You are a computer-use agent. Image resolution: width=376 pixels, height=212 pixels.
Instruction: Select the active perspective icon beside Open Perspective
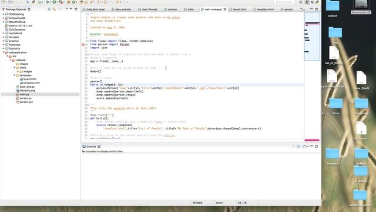pos(307,2)
